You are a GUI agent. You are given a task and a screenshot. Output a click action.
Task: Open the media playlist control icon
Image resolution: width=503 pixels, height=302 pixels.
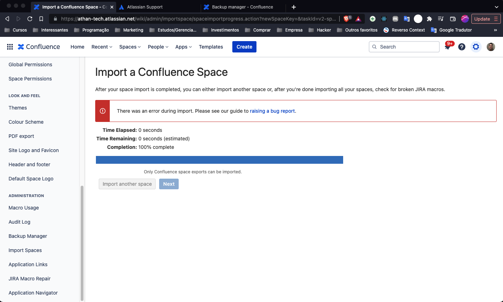(441, 19)
